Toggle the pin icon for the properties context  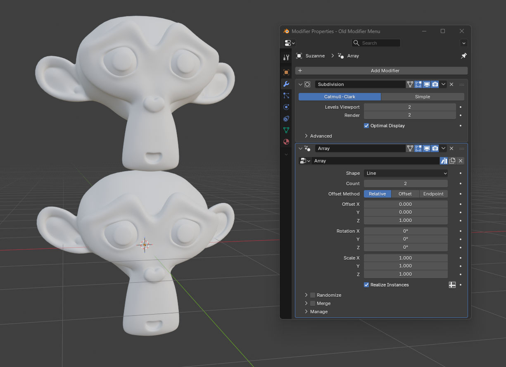click(463, 56)
